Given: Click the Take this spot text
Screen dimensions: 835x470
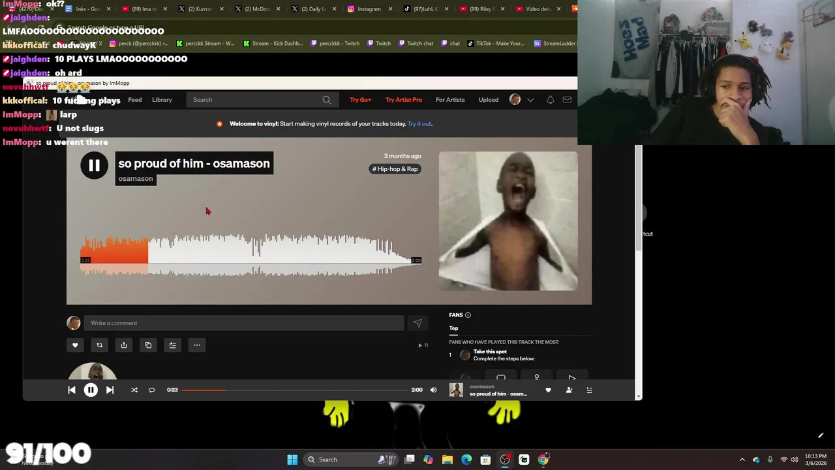Looking at the screenshot, I should point(490,352).
